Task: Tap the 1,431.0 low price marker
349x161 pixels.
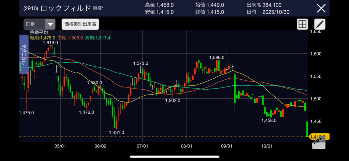Action: pyautogui.click(x=116, y=132)
